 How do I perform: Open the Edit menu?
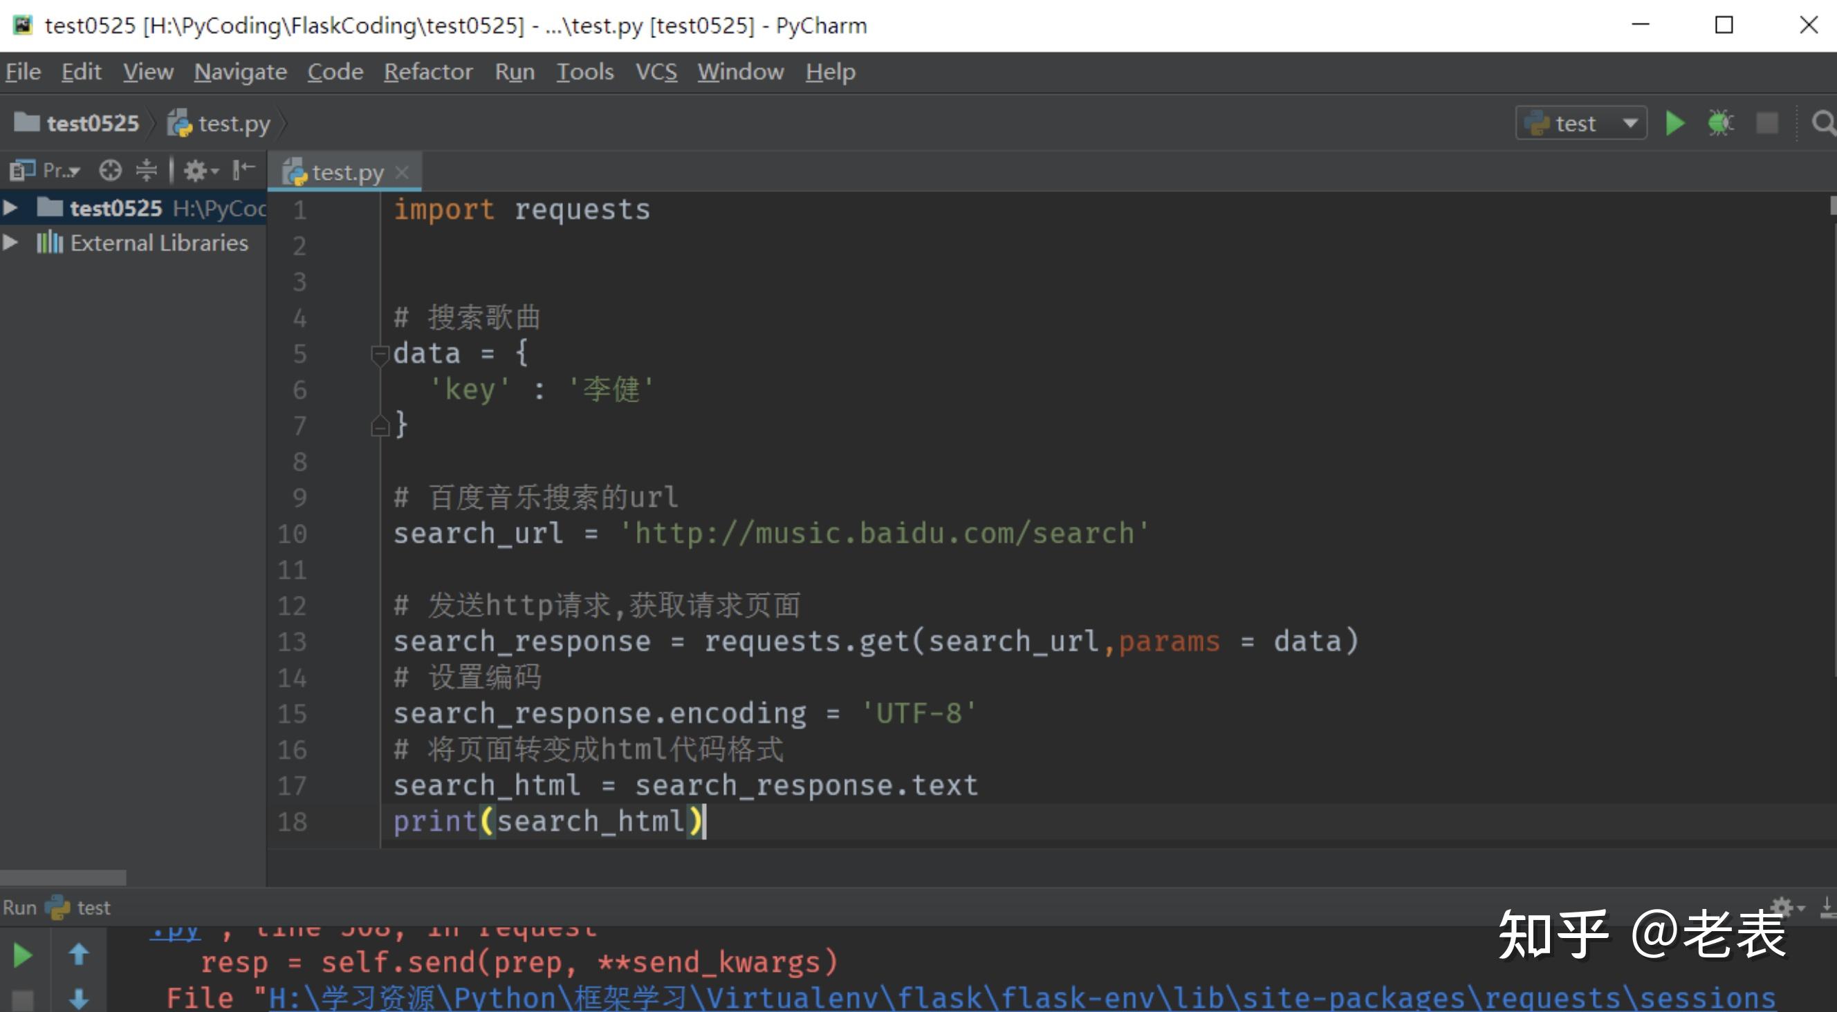(x=82, y=72)
